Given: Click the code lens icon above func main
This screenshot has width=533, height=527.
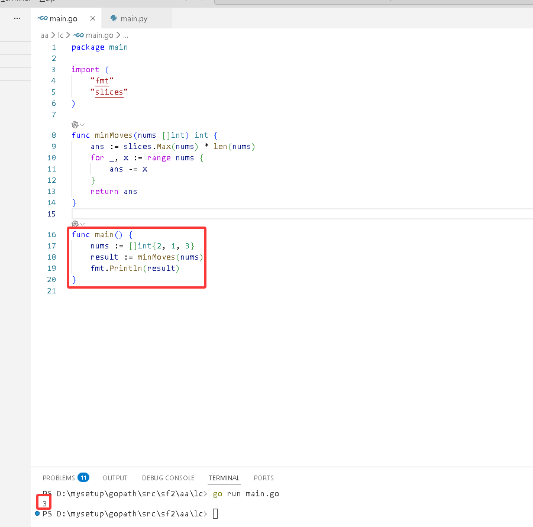Looking at the screenshot, I should pos(75,224).
